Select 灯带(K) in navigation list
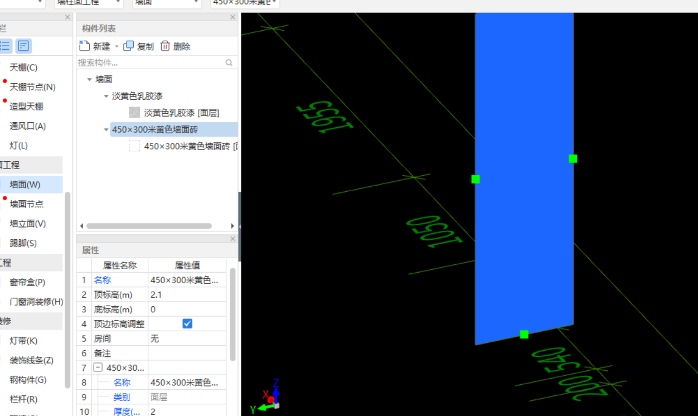The image size is (698, 416). click(23, 341)
